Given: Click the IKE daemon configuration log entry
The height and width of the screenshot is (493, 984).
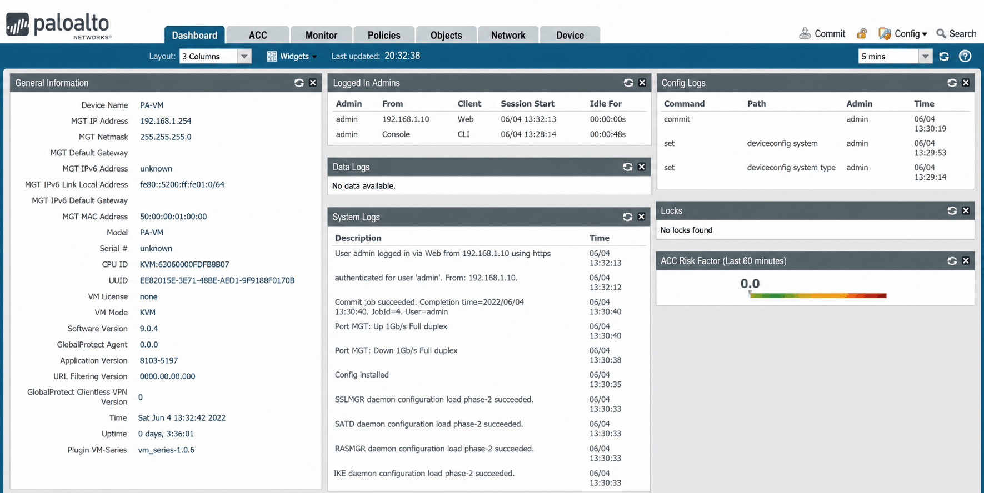Looking at the screenshot, I should [x=424, y=474].
